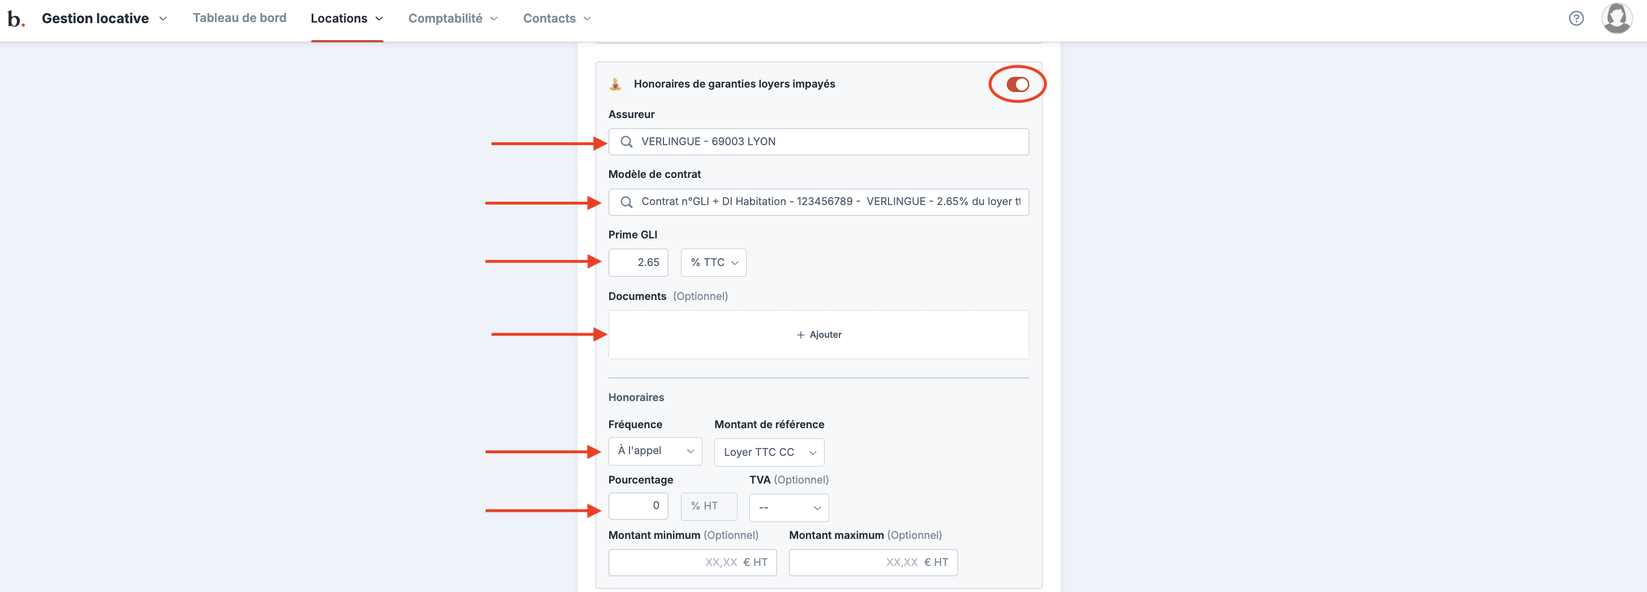This screenshot has height=592, width=1647.
Task: Open the help question mark icon
Action: 1576,19
